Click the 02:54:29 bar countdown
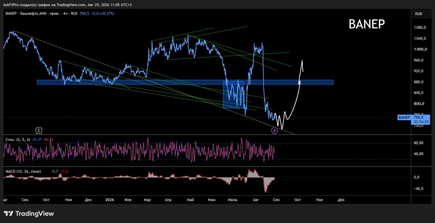 pyautogui.click(x=421, y=122)
